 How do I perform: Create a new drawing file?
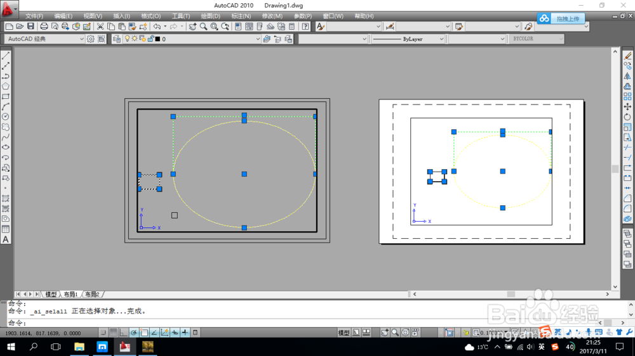9,27
